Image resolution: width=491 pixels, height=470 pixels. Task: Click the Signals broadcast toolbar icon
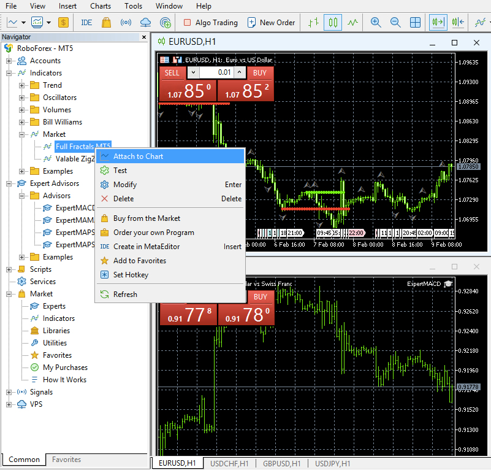[126, 22]
